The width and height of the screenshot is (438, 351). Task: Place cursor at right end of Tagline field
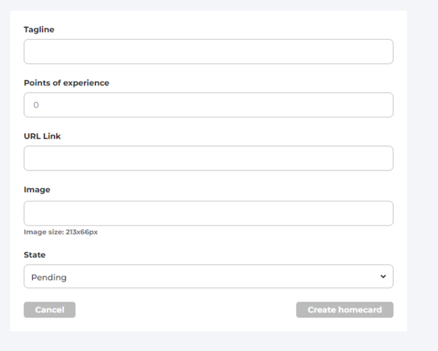tap(387, 52)
